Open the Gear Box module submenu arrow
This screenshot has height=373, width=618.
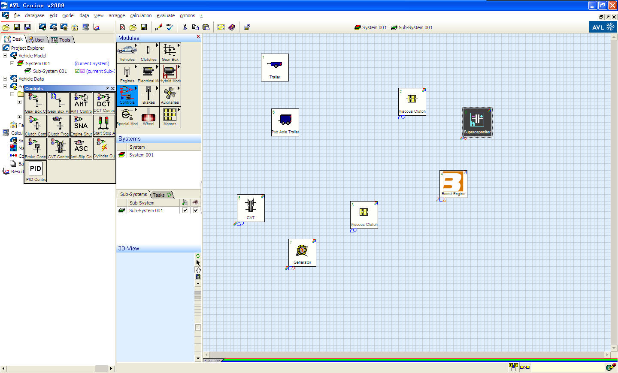pyautogui.click(x=179, y=45)
